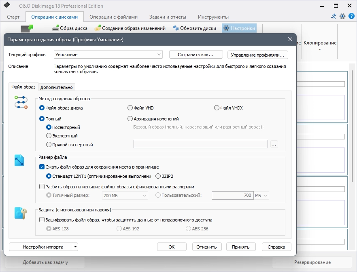Open the quick-start running man icon
The width and height of the screenshot is (357, 272).
(334, 16)
